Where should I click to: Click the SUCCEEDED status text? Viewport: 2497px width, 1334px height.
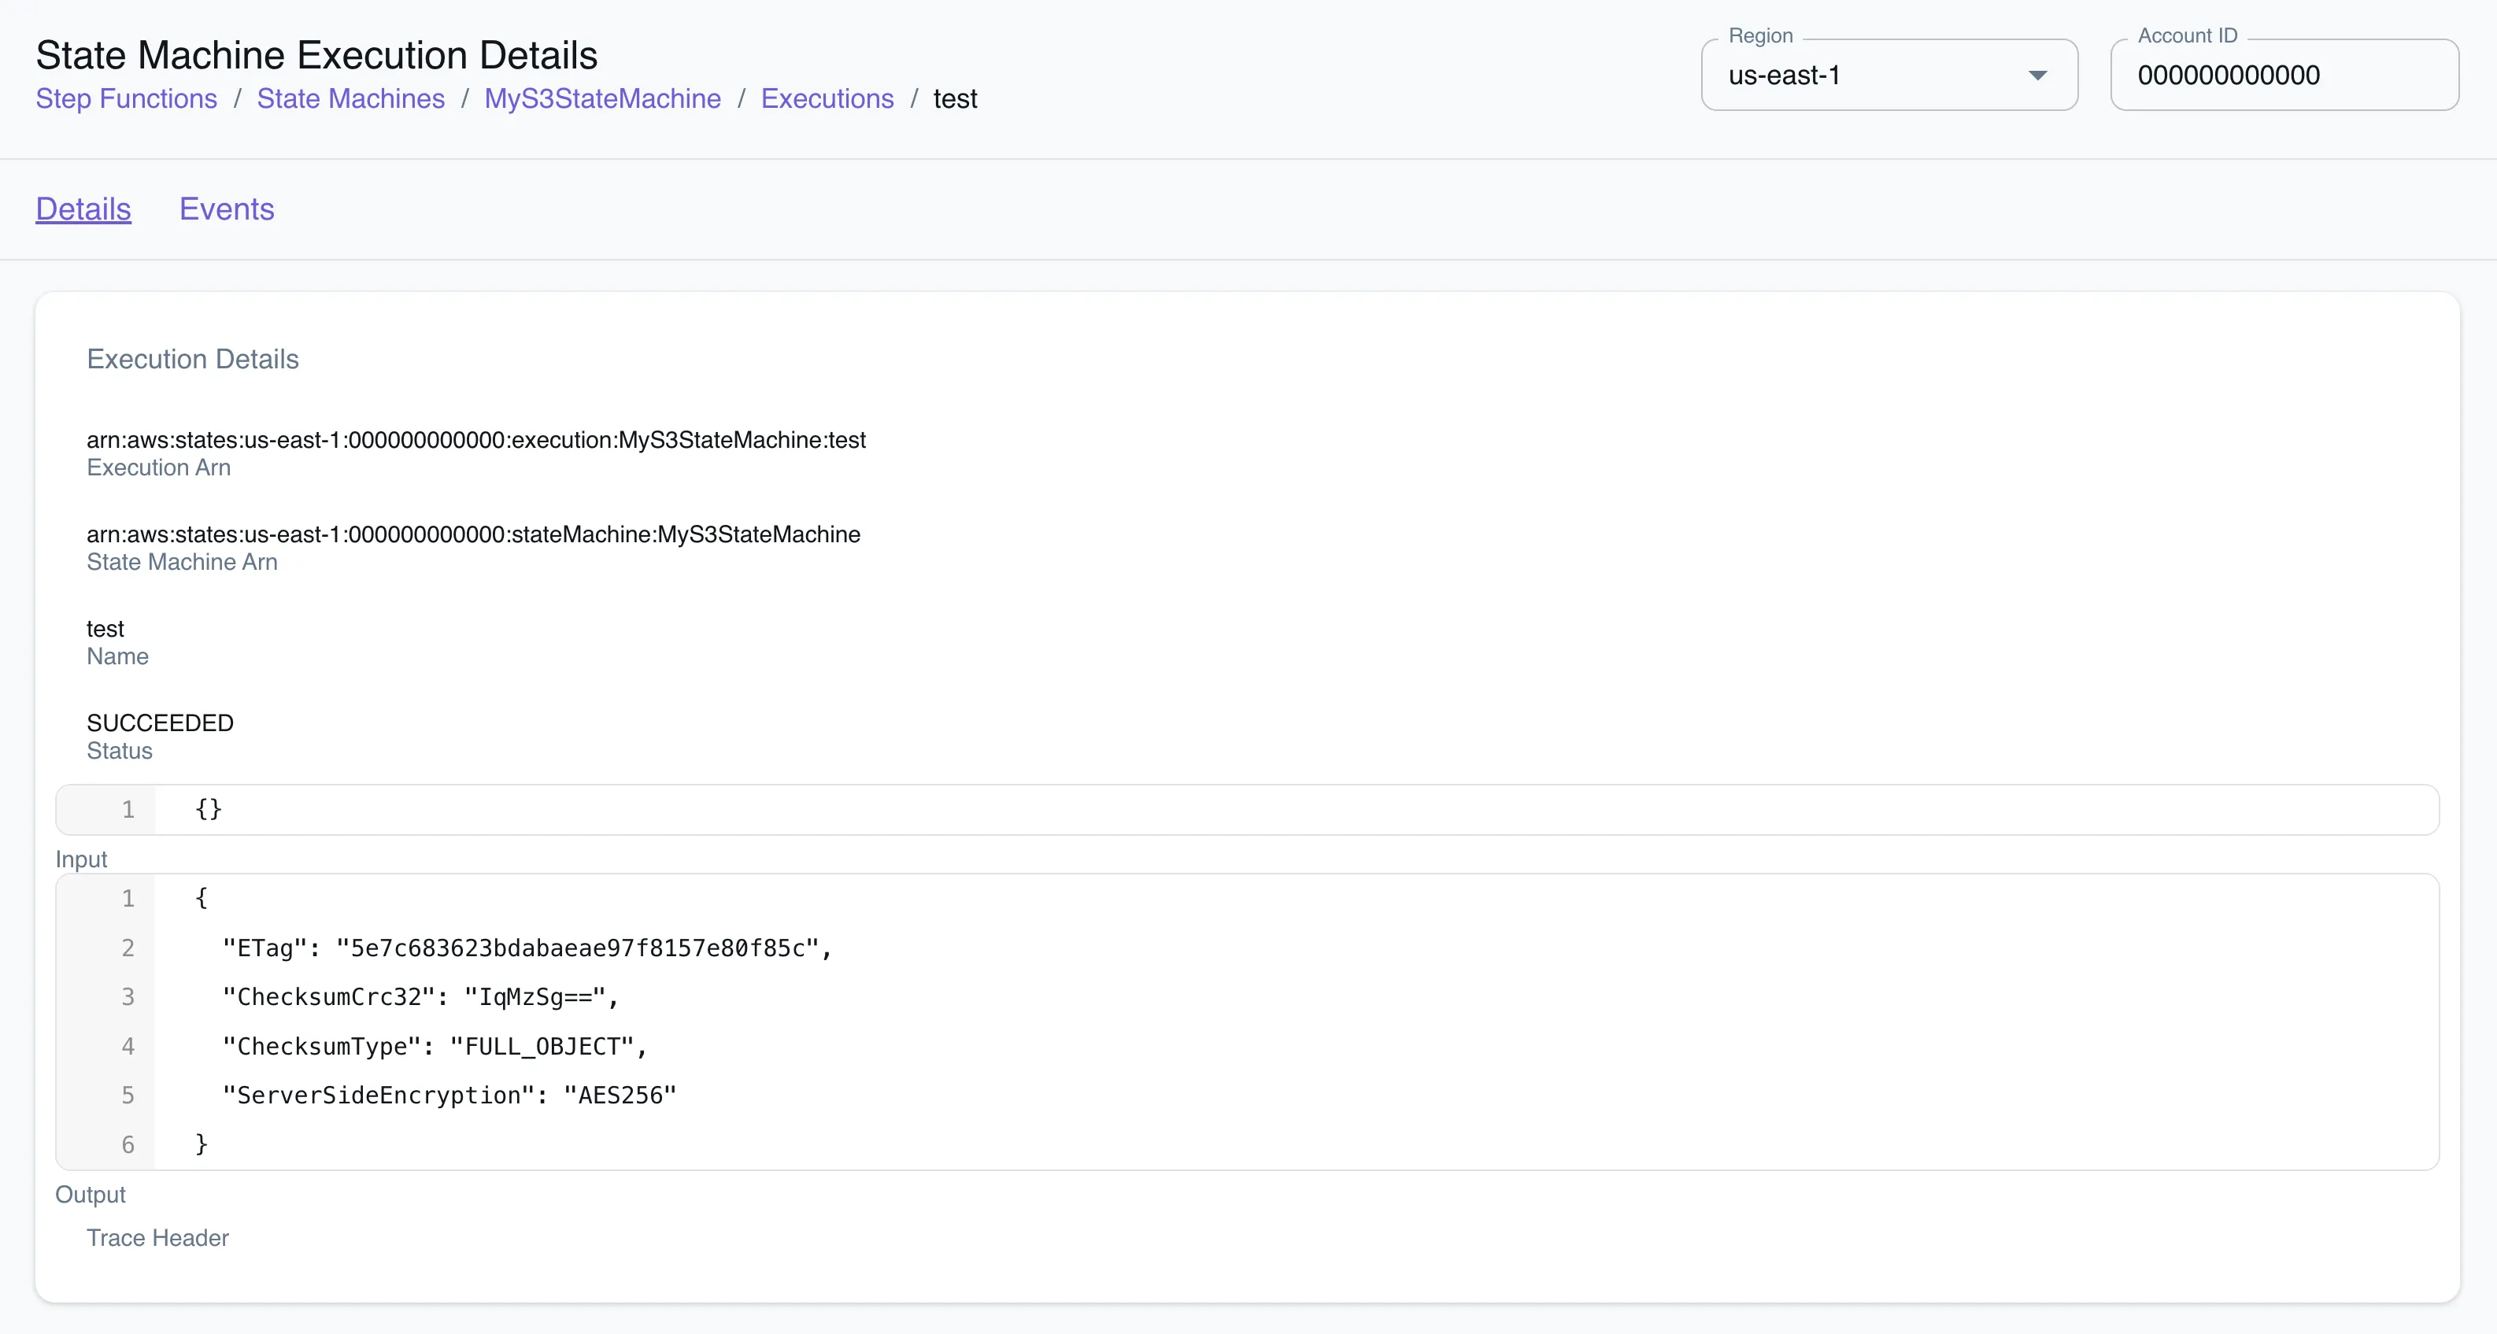coord(160,722)
